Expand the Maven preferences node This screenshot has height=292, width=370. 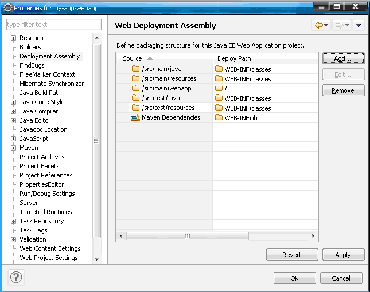pos(14,148)
